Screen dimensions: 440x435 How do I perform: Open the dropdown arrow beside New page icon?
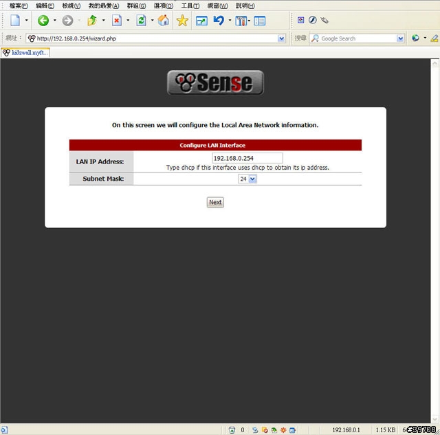pyautogui.click(x=27, y=20)
